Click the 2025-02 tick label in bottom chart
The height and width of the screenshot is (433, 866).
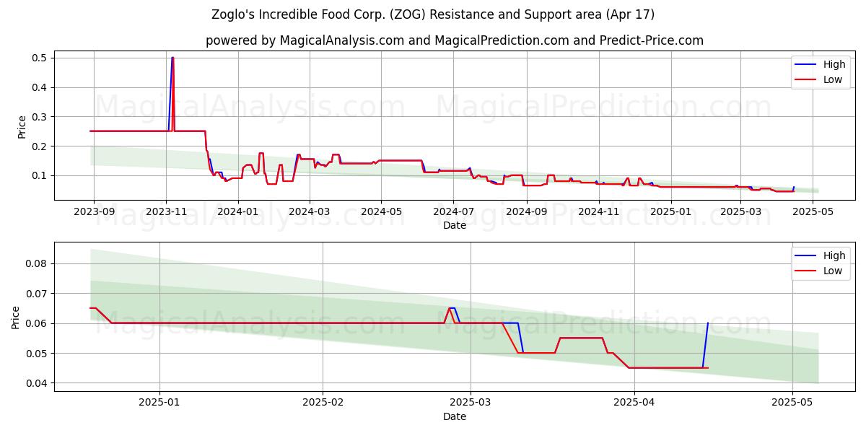323,403
